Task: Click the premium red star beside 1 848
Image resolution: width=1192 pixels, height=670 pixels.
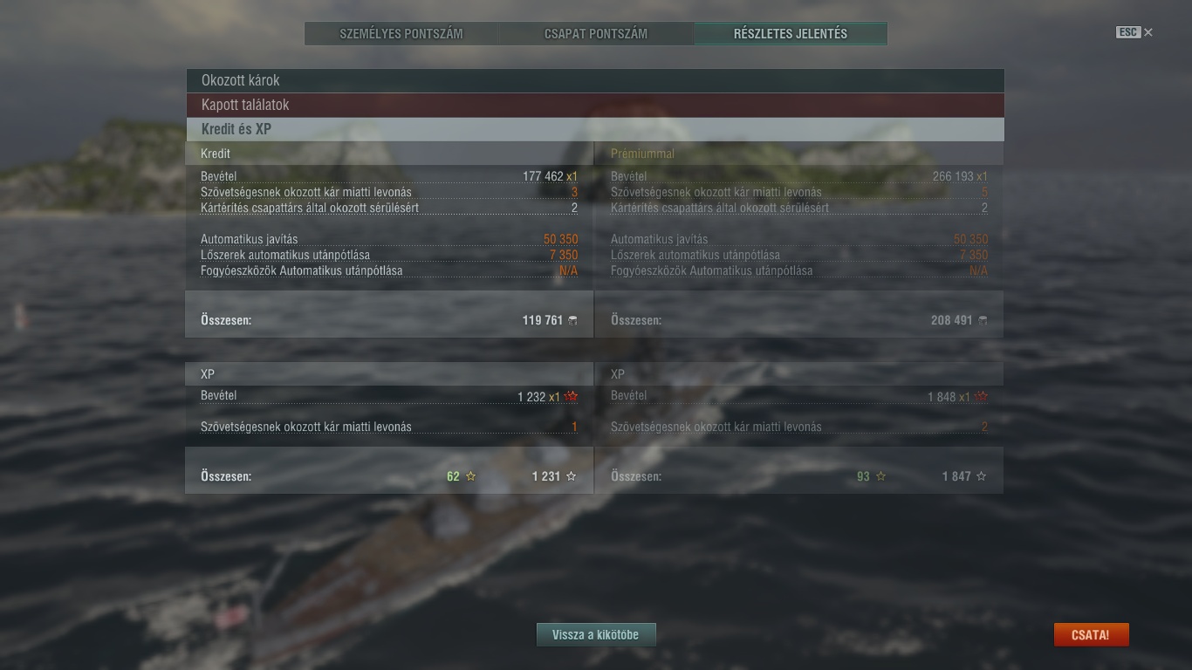Action: point(982,396)
